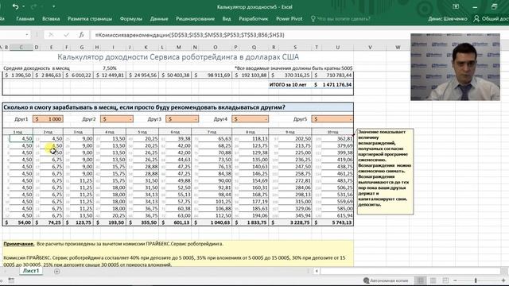The width and height of the screenshot is (509, 286).
Task: Click the Друг1 input cell with $ 1 000
Action: (48, 119)
